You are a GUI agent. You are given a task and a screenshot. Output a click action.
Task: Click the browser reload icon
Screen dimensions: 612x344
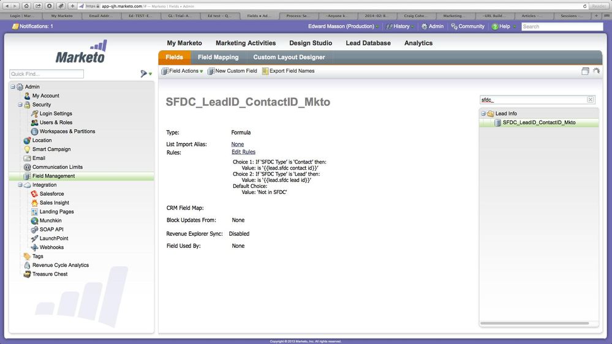[584, 6]
